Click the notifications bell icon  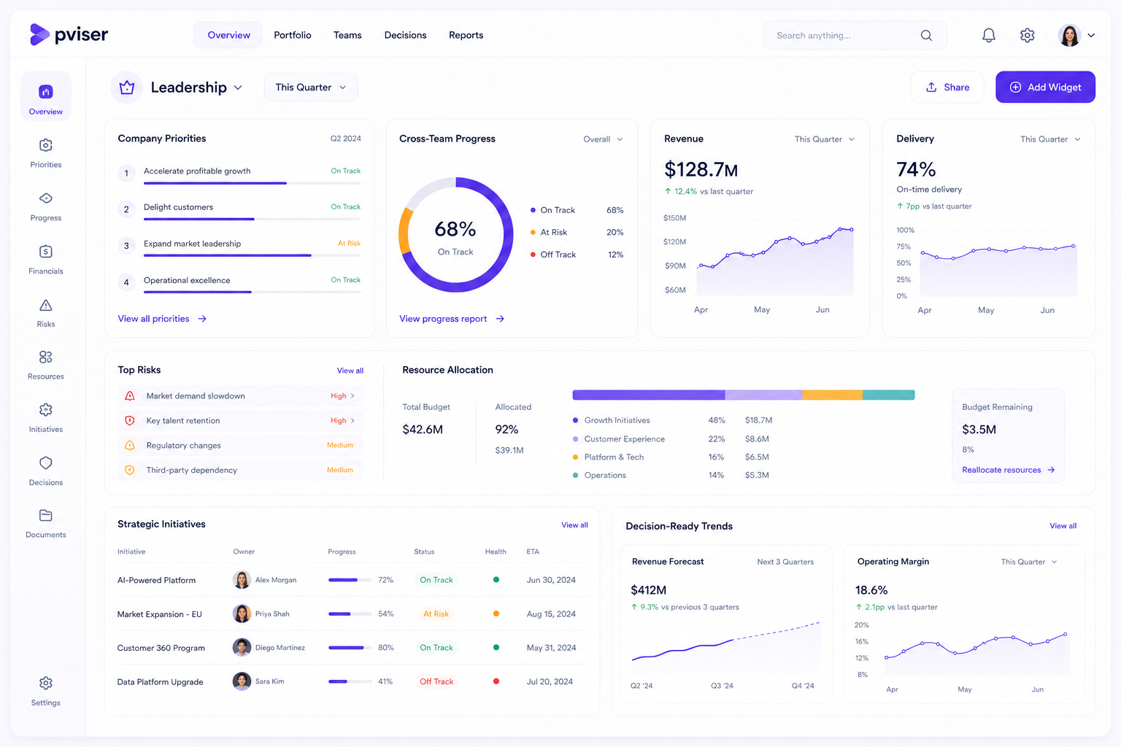(988, 35)
